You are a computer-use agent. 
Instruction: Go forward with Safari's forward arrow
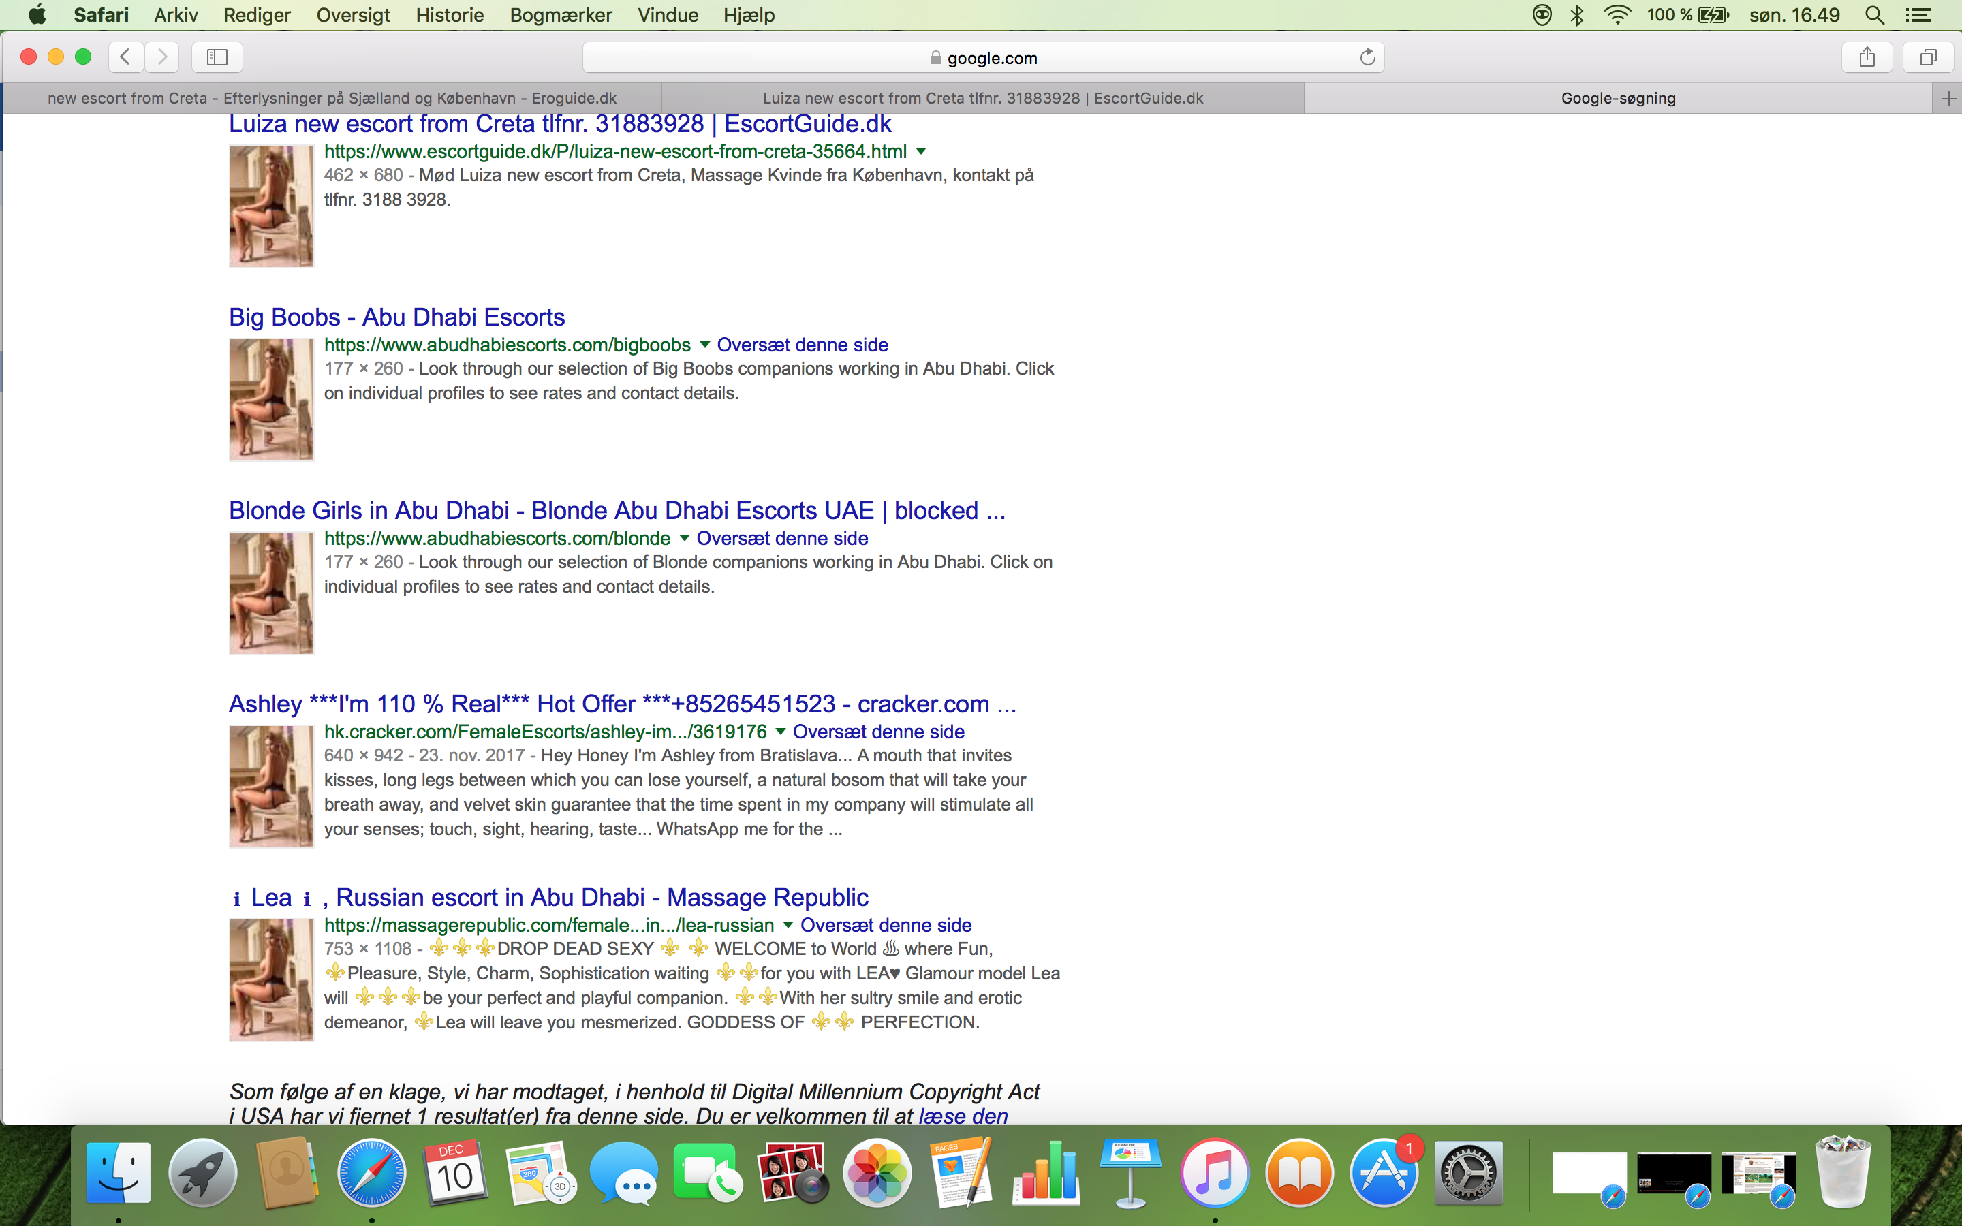coord(161,57)
